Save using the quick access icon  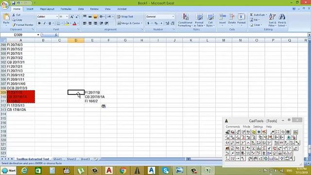click(x=13, y=3)
